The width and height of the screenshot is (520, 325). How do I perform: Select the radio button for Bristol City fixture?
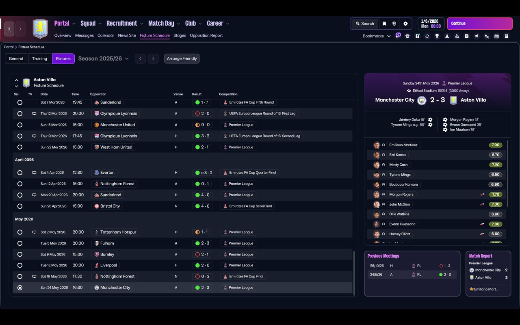click(x=20, y=206)
